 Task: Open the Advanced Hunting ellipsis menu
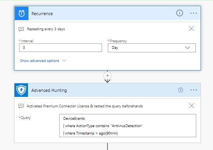coord(194,90)
